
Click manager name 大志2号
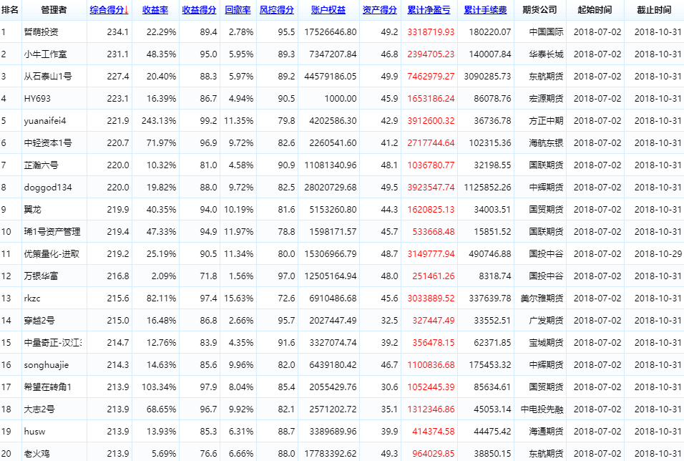39,409
